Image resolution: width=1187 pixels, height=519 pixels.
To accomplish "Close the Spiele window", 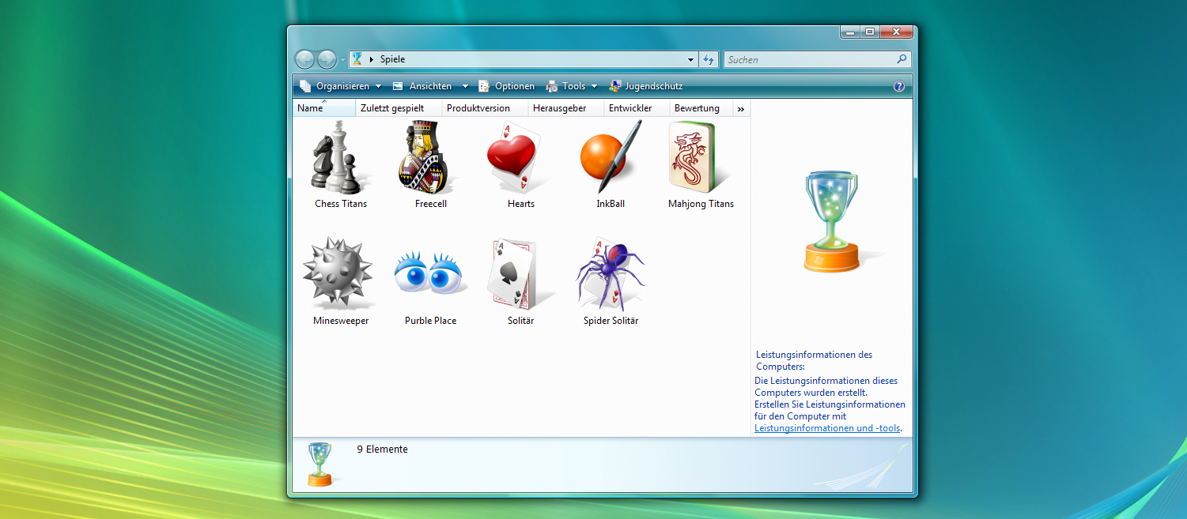I will click(897, 32).
